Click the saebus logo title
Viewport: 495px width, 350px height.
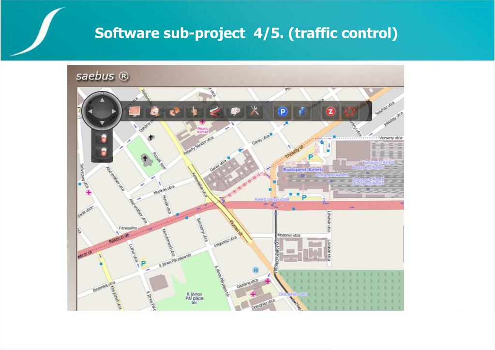point(102,76)
